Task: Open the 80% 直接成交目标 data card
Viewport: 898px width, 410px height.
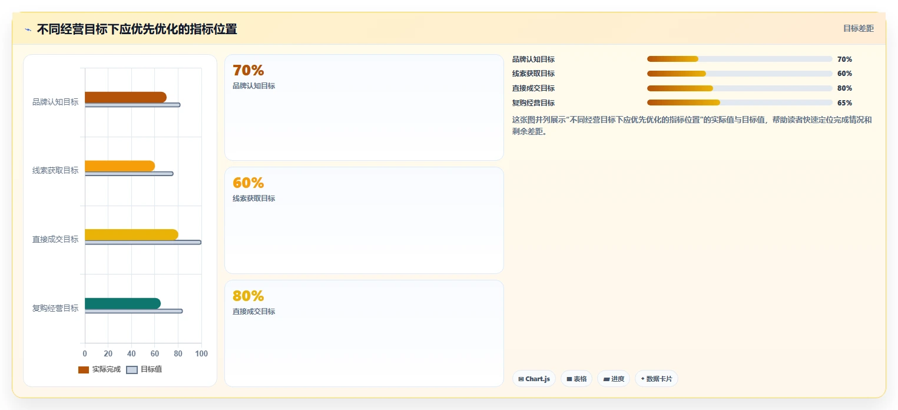Action: click(364, 333)
